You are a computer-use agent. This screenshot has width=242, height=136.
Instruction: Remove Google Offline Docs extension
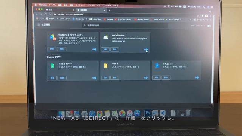pos(62,49)
